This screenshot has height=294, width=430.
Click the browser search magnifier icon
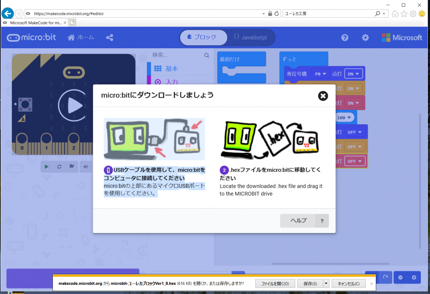378,13
